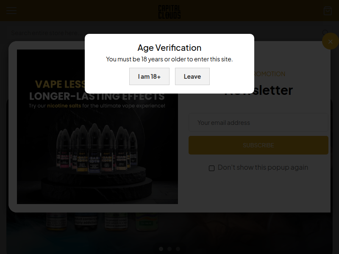
Task: Click the 18 years or older notice
Action: click(169, 59)
